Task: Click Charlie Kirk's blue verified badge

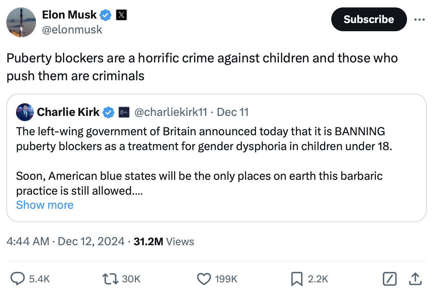Action: coord(108,112)
